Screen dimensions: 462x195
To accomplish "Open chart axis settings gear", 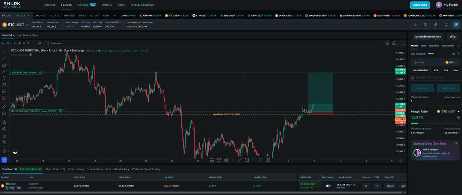I will pos(401,162).
